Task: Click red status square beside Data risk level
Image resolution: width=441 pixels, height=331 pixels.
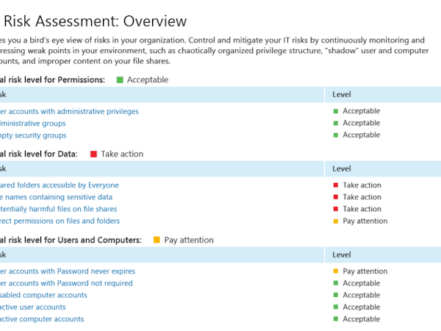Action: (93, 154)
